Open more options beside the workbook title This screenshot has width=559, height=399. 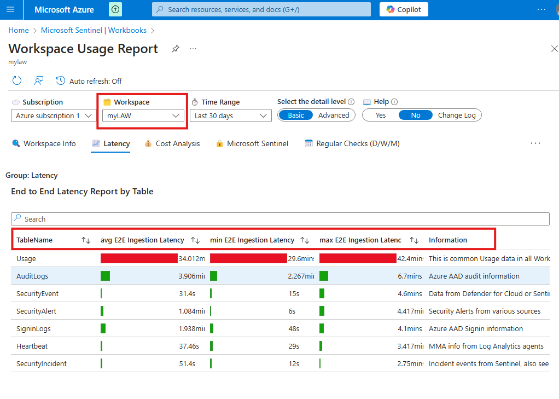(x=193, y=49)
